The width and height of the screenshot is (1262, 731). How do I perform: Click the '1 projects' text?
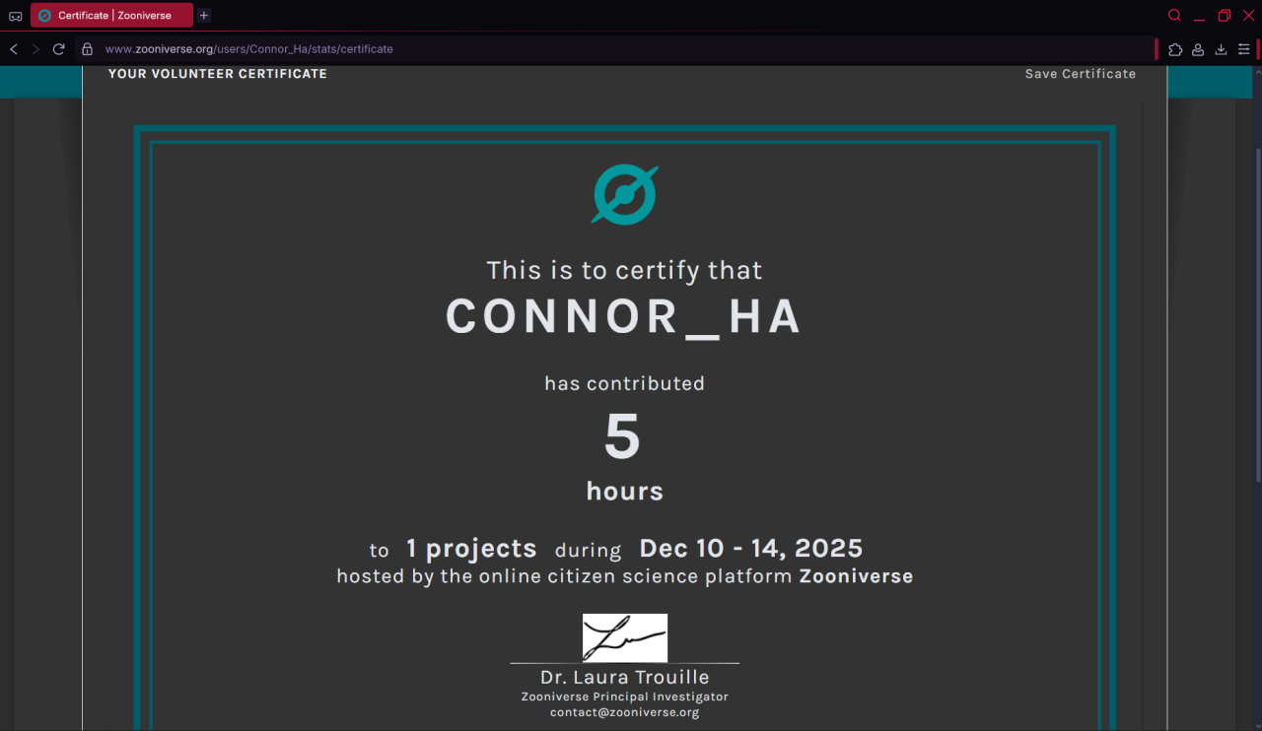pyautogui.click(x=471, y=549)
